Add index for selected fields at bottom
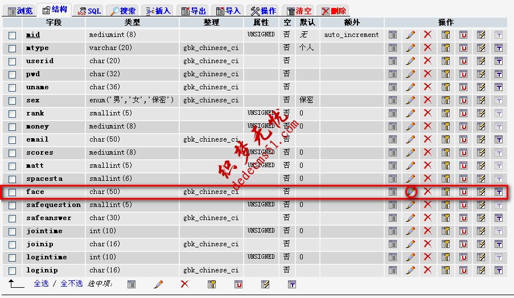The height and width of the screenshot is (298, 514). pos(265,284)
